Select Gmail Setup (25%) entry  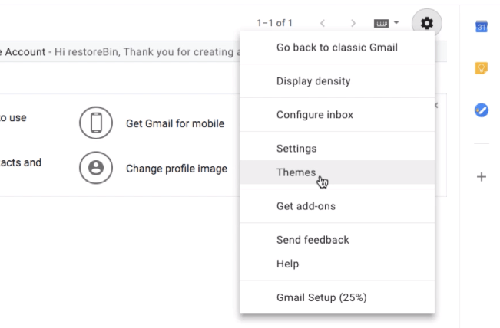(337, 297)
